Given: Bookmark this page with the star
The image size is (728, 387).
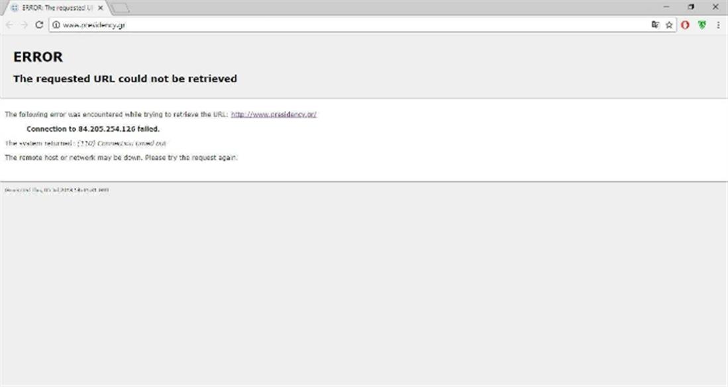Looking at the screenshot, I should click(669, 24).
